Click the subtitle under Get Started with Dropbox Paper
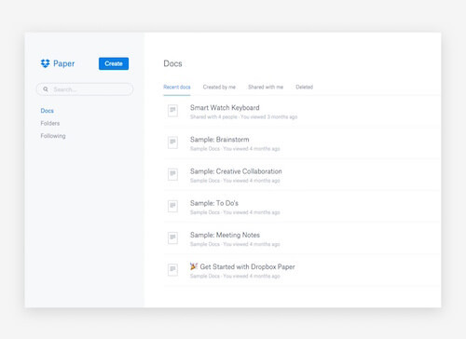 [235, 277]
